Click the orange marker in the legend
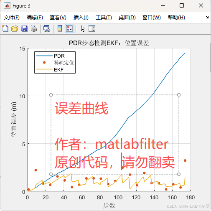 pyautogui.click(x=44, y=63)
